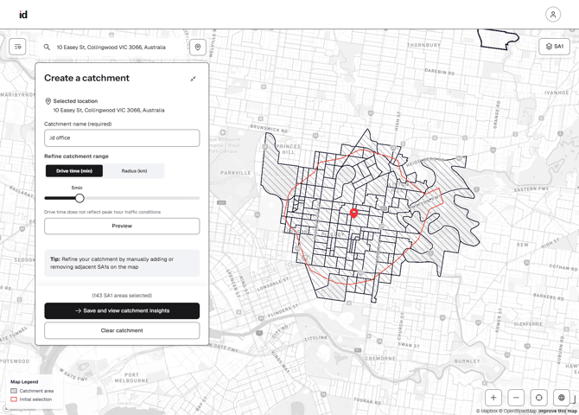Image resolution: width=579 pixels, height=415 pixels.
Task: Zoom out with the minus button
Action: click(516, 398)
